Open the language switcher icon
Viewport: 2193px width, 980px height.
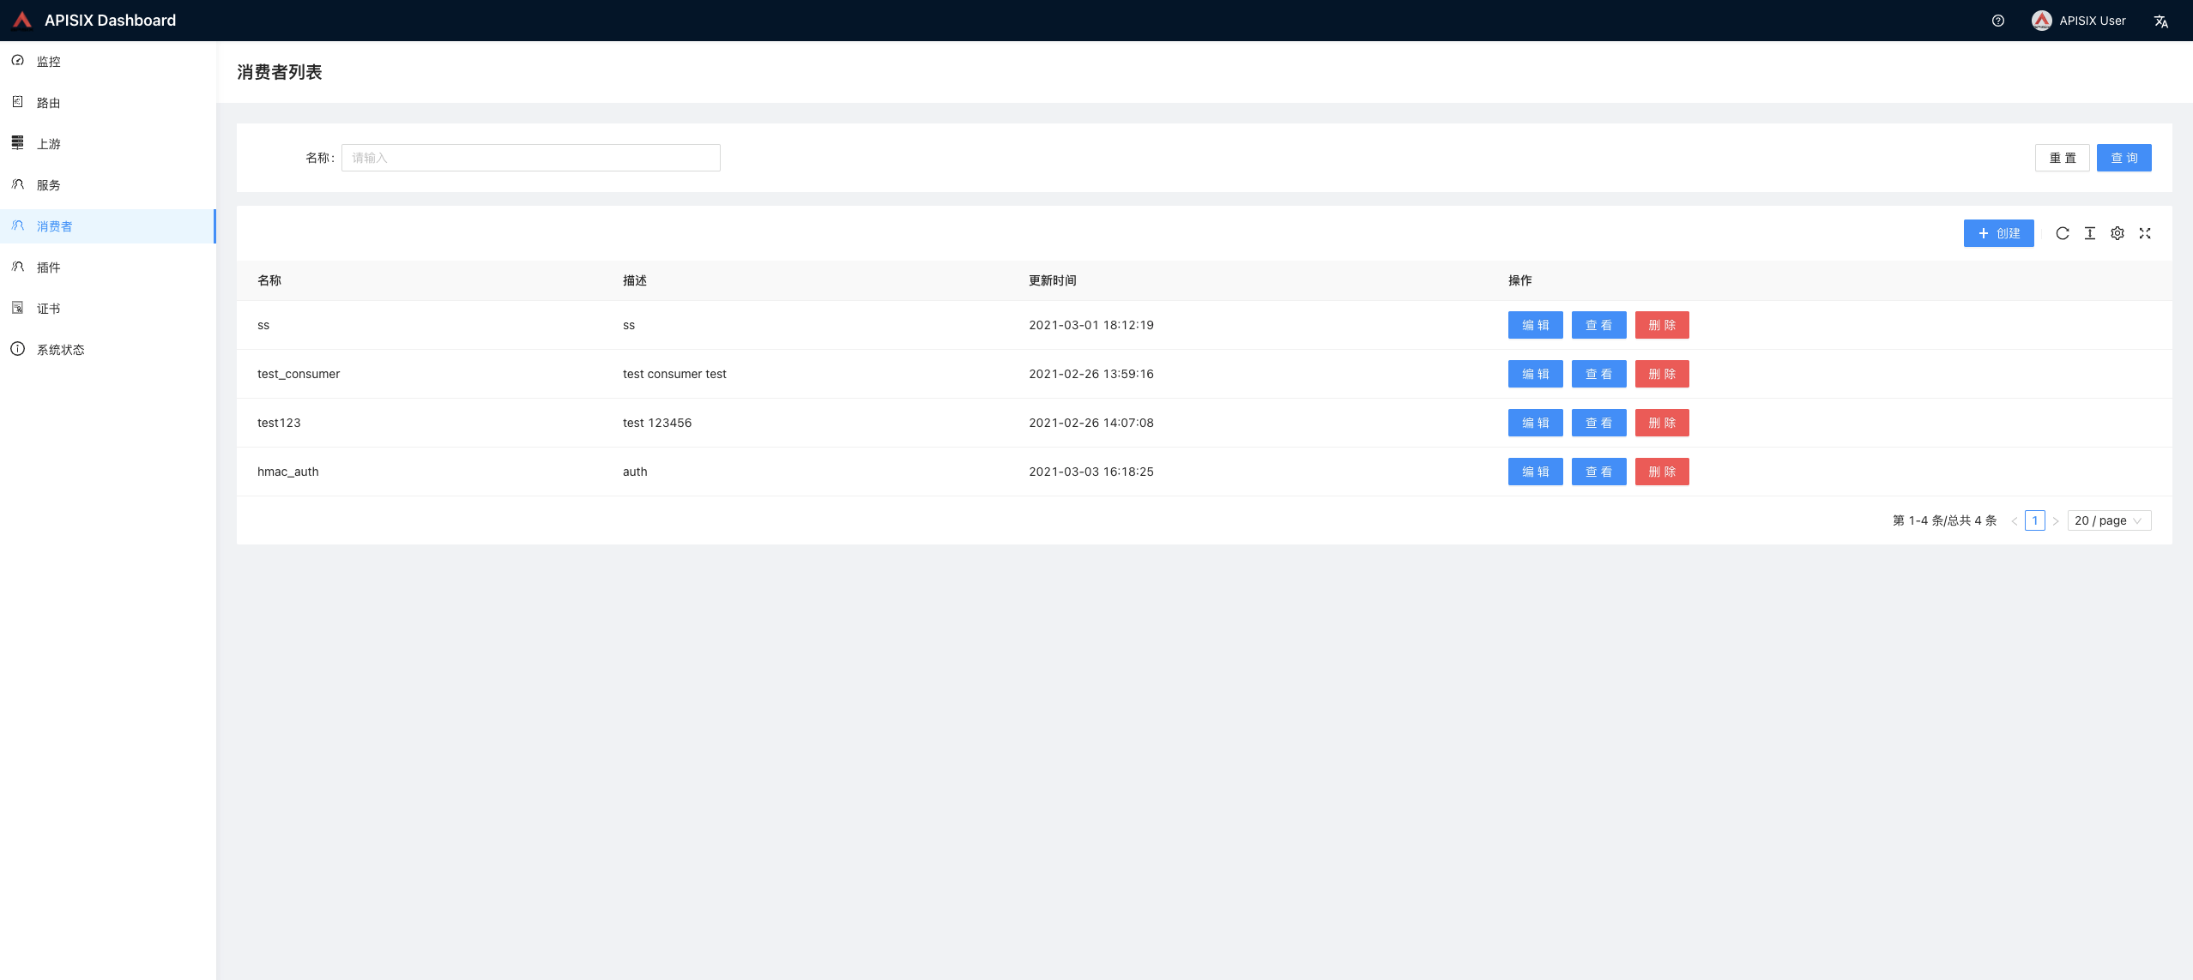pyautogui.click(x=2160, y=21)
